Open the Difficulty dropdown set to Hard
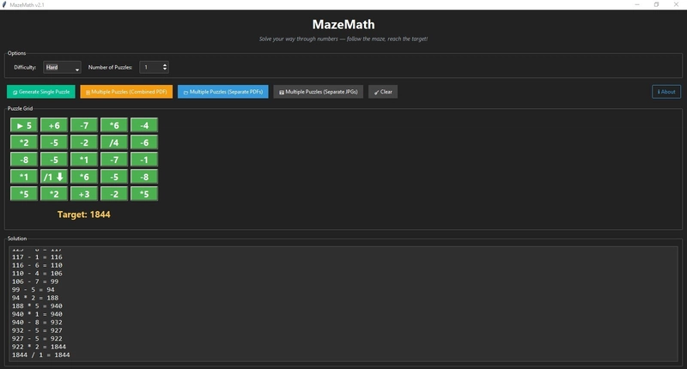687x369 pixels. (62, 68)
